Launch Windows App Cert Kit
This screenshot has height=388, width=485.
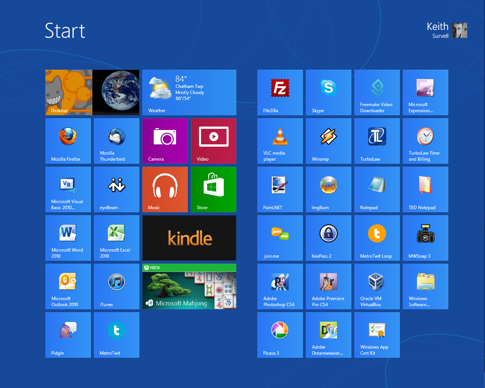(x=377, y=335)
